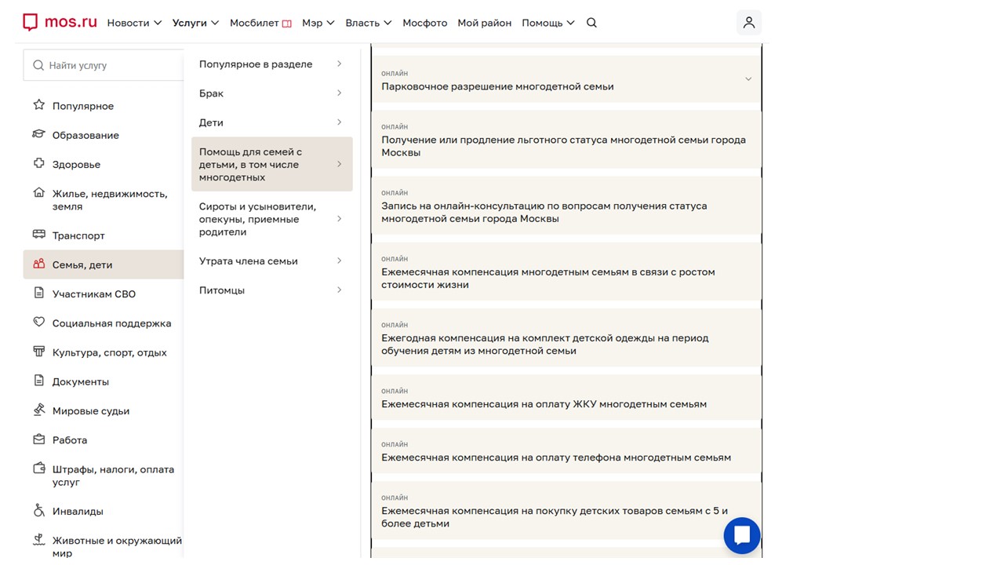
Task: Select Социальная поддержка in the sidebar
Action: coord(111,323)
